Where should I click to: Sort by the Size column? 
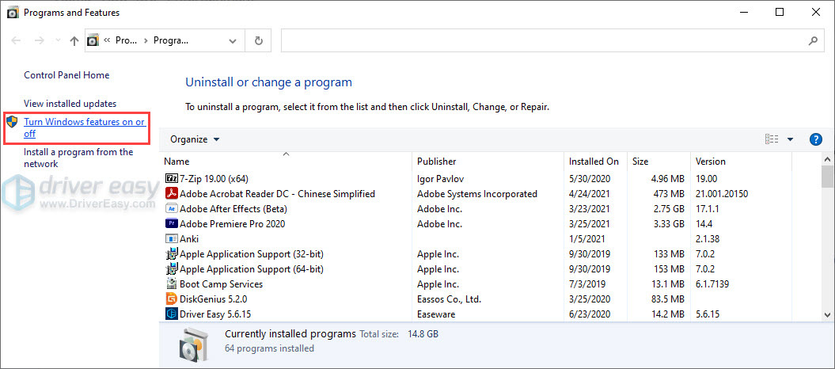coord(640,162)
